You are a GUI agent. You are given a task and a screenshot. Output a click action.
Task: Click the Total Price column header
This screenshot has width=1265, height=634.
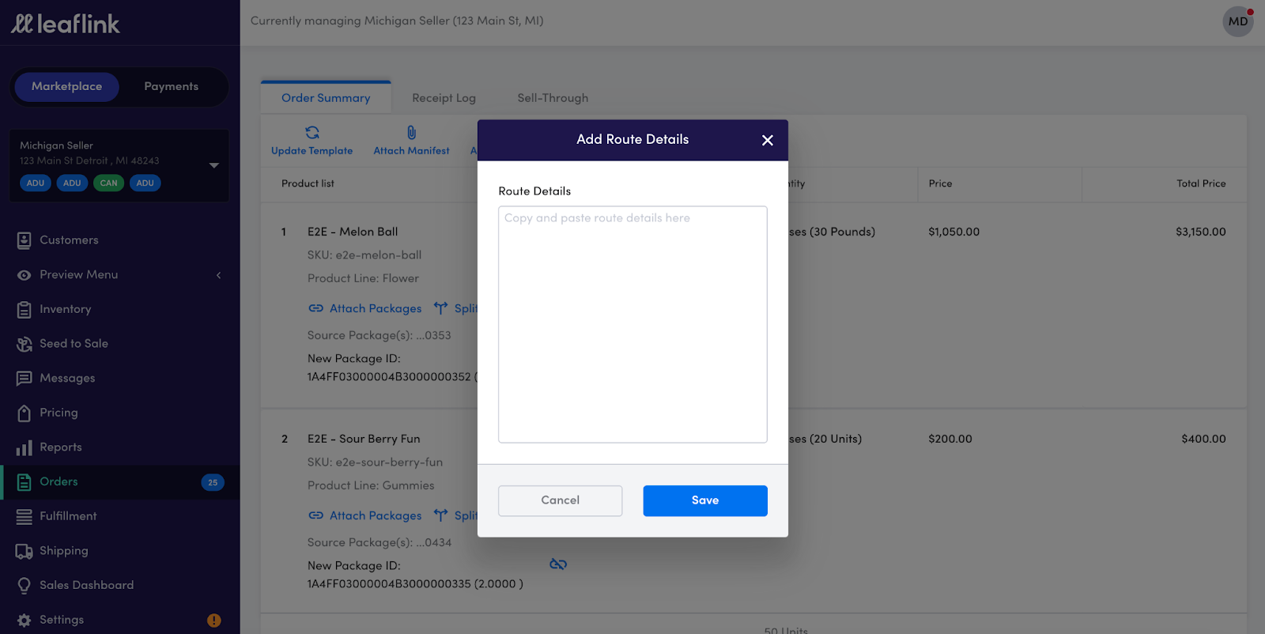1201,183
